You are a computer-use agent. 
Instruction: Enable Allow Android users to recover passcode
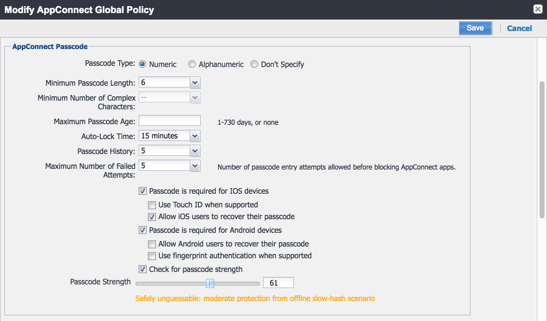point(152,244)
